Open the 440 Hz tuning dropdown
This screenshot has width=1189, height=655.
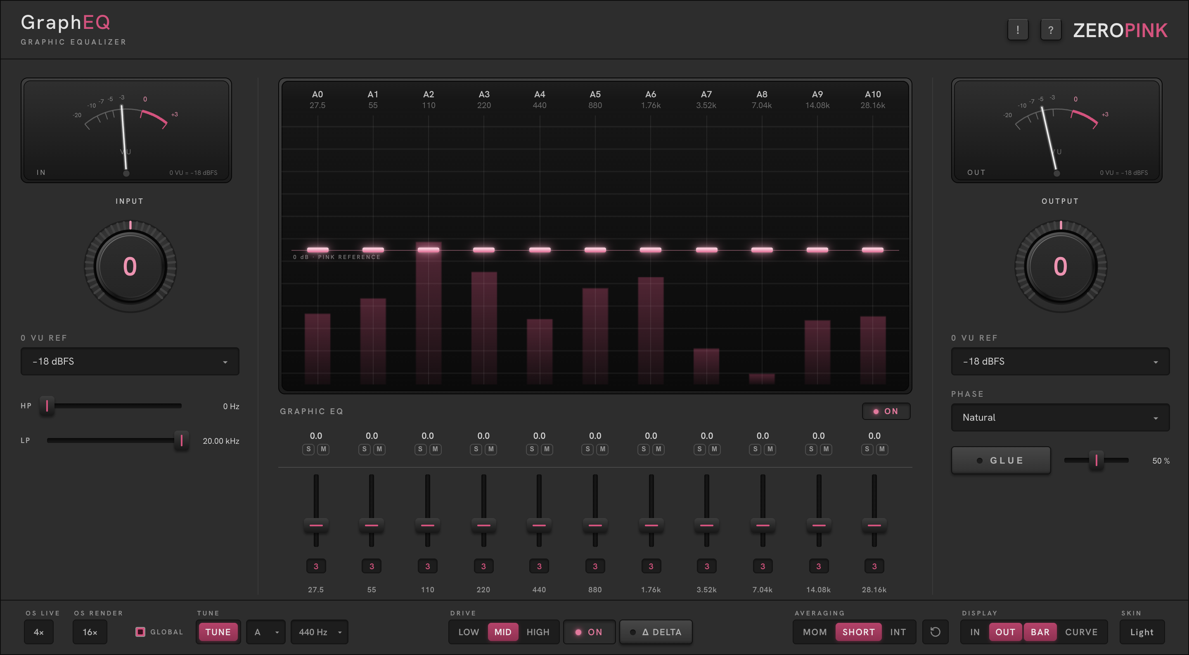[x=320, y=632]
